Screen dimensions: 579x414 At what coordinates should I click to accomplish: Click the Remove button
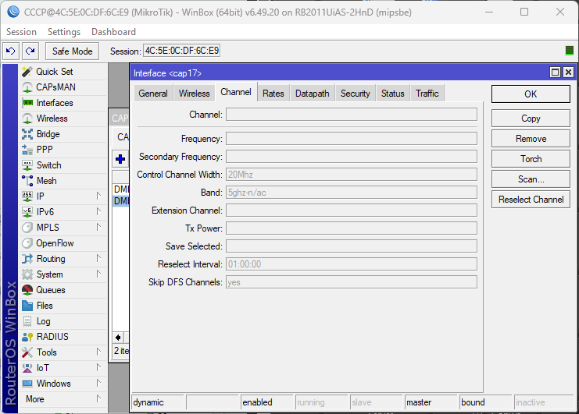coord(531,139)
